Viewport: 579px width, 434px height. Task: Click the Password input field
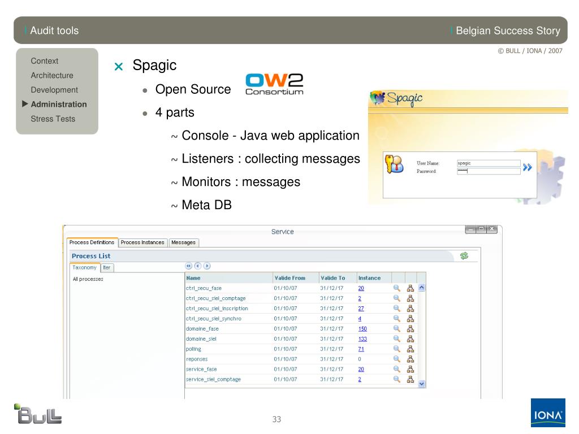(x=489, y=171)
